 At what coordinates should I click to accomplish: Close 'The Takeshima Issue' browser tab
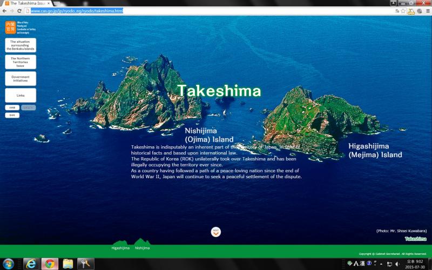(x=48, y=3)
